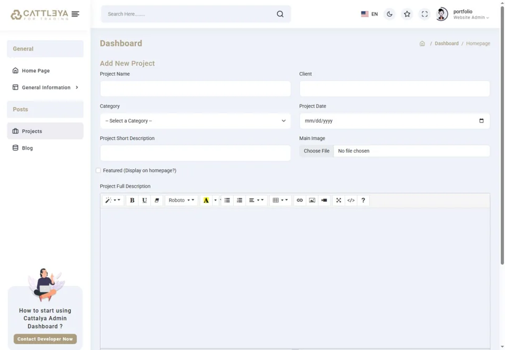
Task: Open the paragraph alignment dropdown
Action: click(256, 200)
